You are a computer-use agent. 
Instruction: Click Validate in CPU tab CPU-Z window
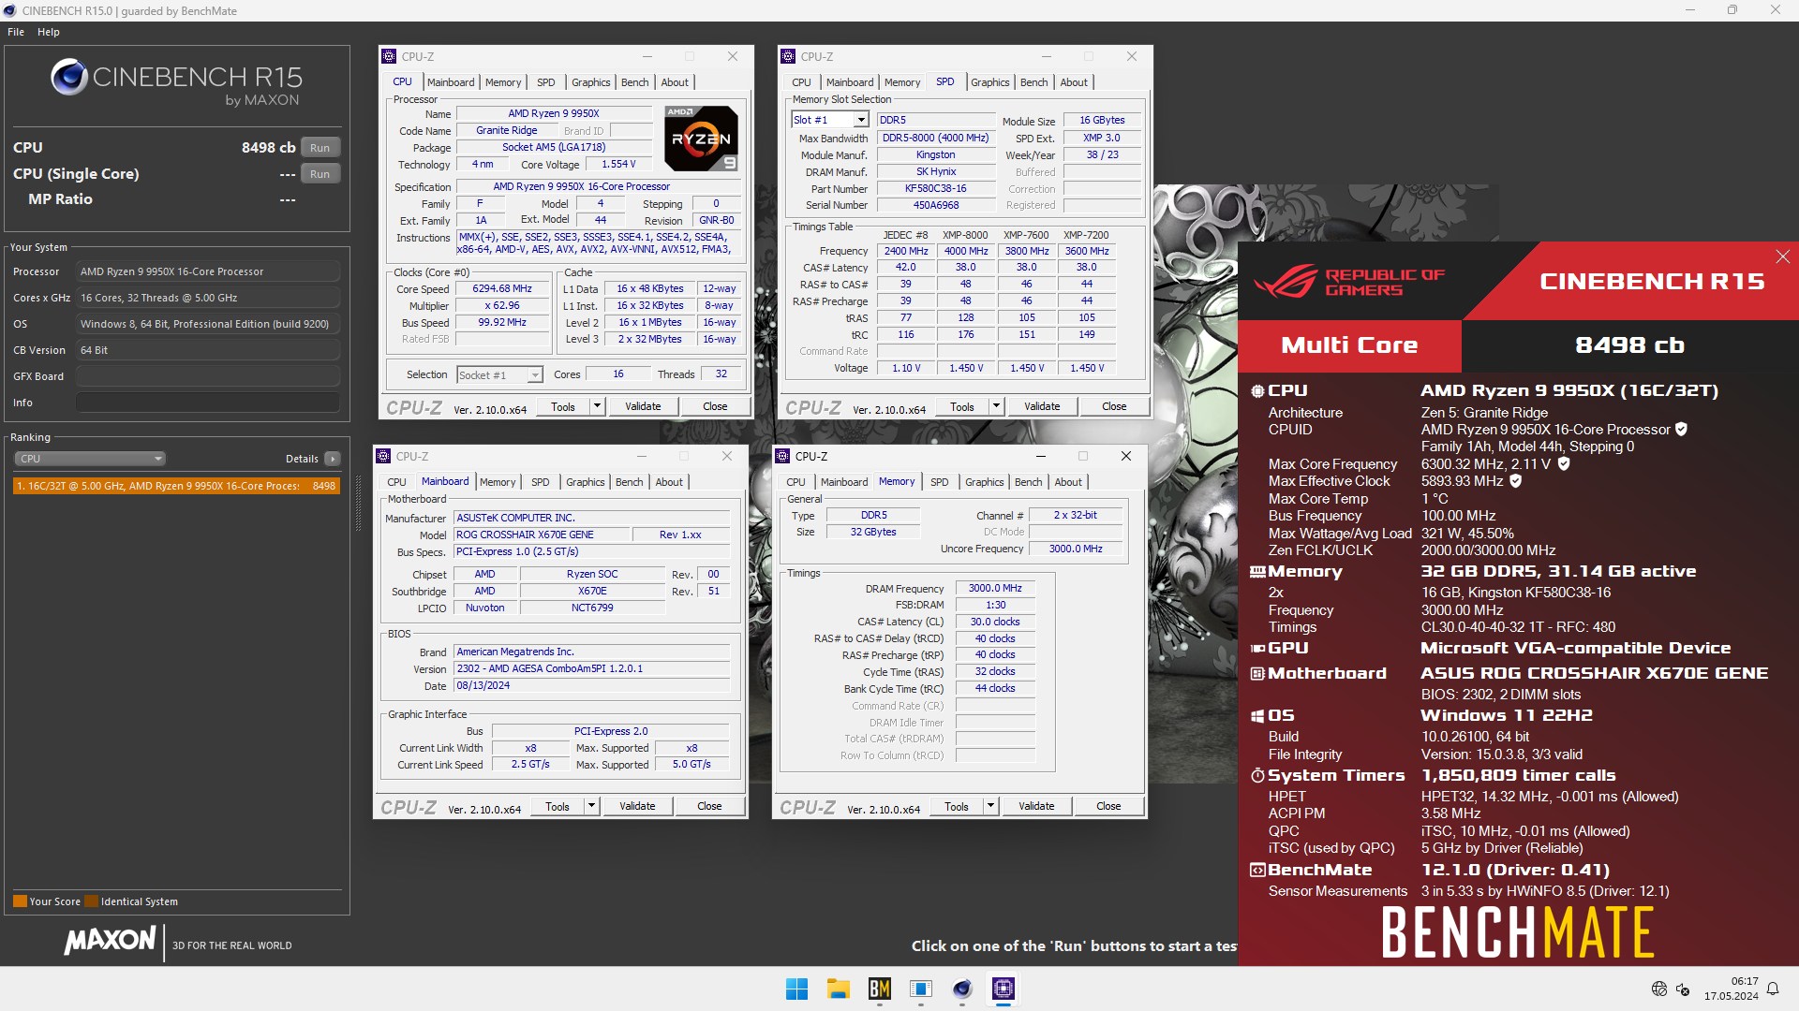pyautogui.click(x=643, y=406)
